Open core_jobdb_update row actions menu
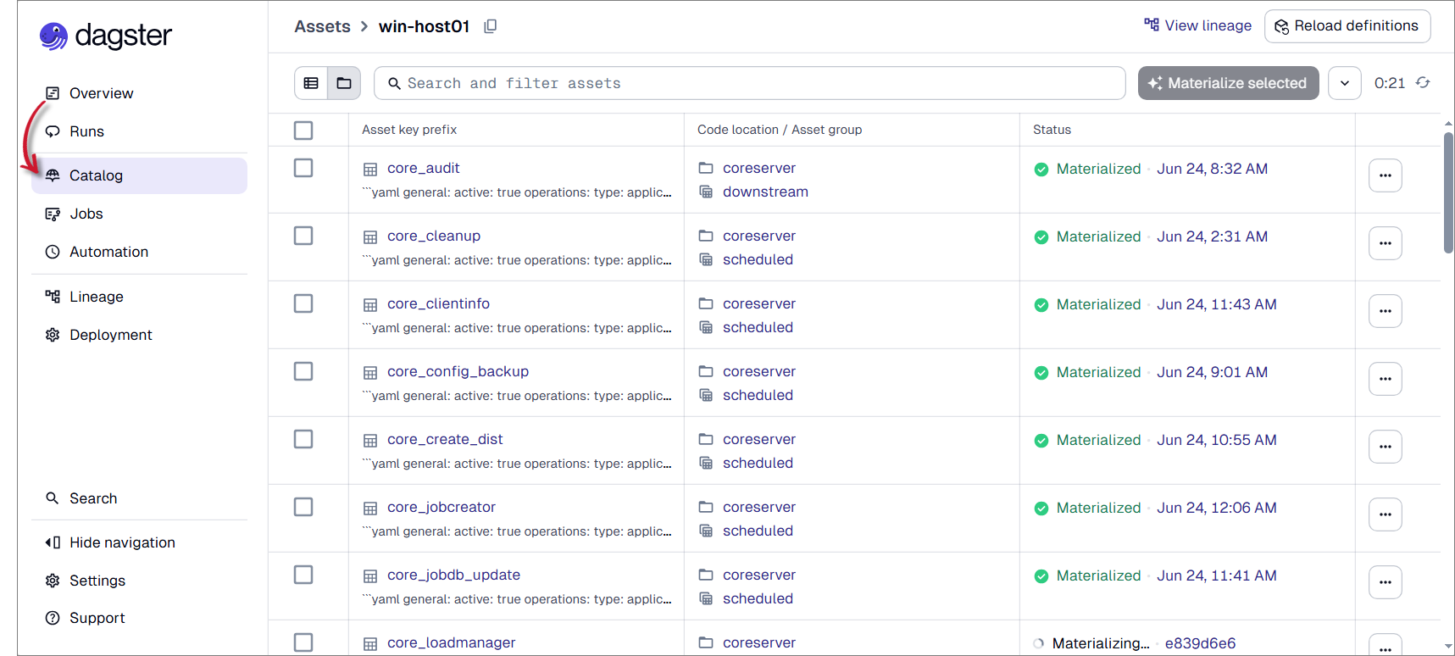The height and width of the screenshot is (656, 1455). point(1386,582)
